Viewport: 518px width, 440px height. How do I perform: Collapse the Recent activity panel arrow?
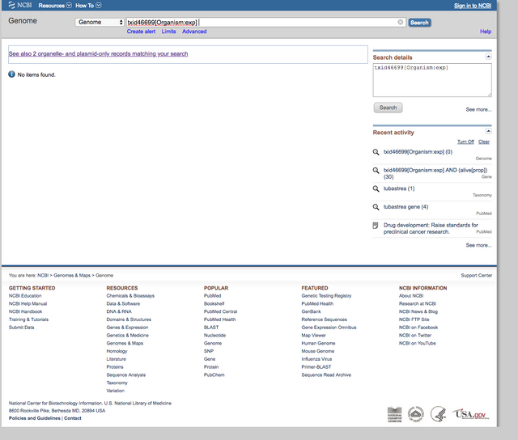coord(488,131)
